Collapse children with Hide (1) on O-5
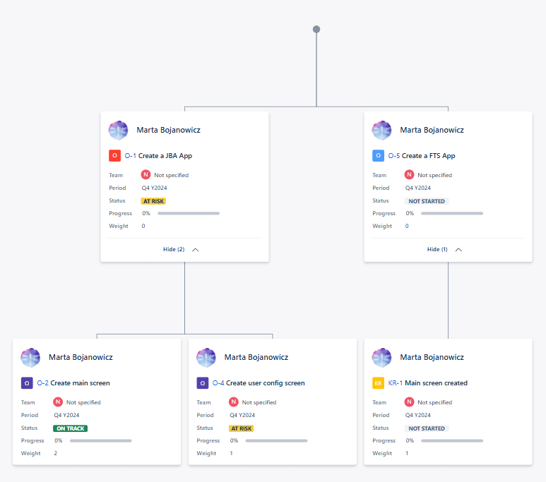Image resolution: width=546 pixels, height=482 pixels. (437, 249)
